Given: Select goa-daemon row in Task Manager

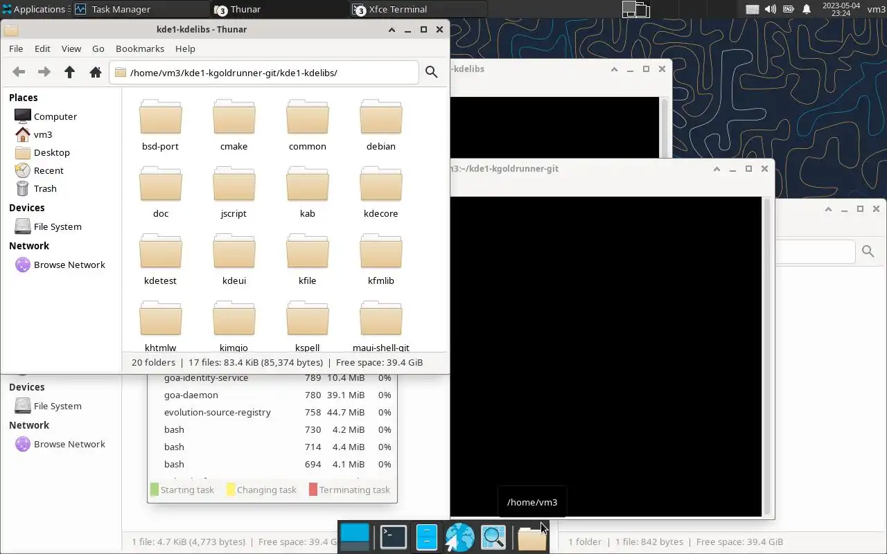Looking at the screenshot, I should 272,395.
